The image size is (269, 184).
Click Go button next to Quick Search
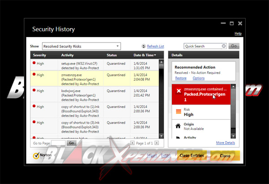pyautogui.click(x=234, y=46)
